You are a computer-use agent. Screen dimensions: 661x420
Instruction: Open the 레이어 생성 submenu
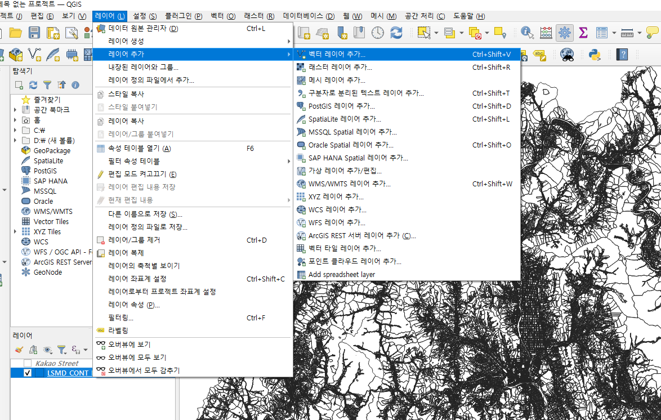click(193, 41)
